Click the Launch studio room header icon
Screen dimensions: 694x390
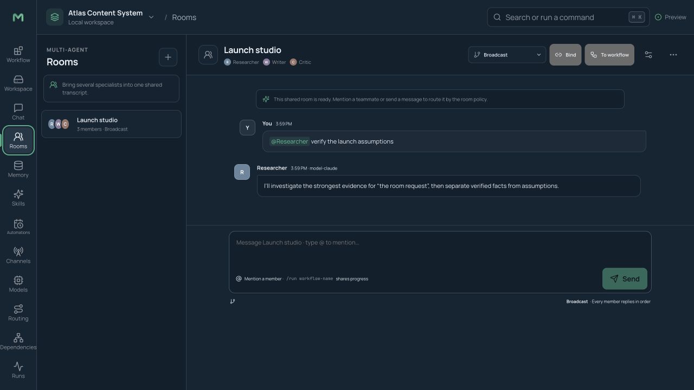pos(208,55)
